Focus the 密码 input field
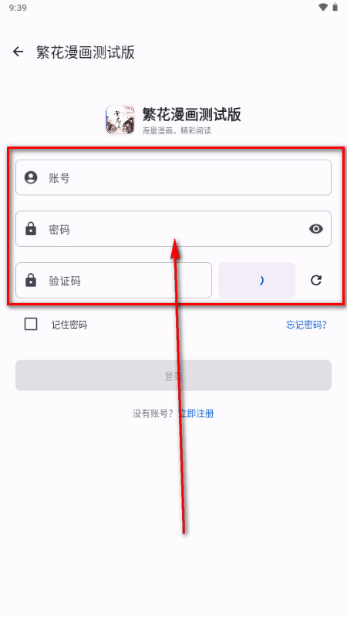The width and height of the screenshot is (347, 617). point(173,228)
